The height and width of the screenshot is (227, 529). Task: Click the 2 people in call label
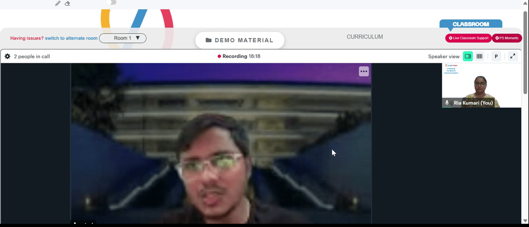(x=32, y=56)
